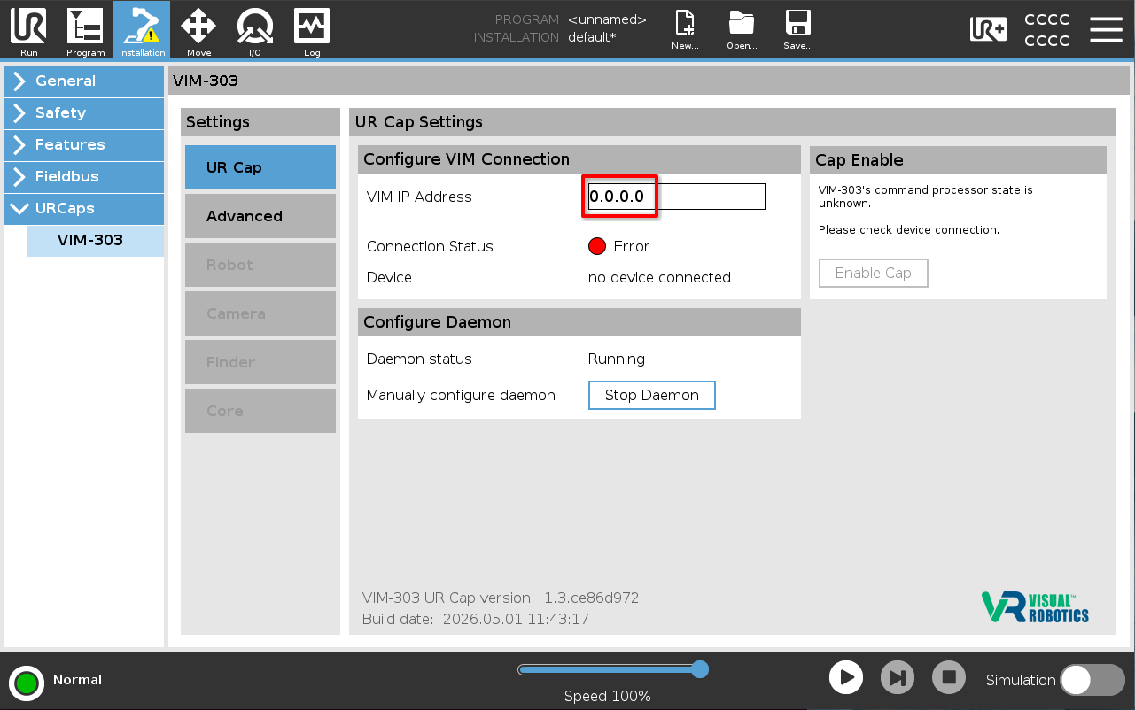Screen dimensions: 1135x710
Task: Click the Stop Daemon button
Action: coord(652,395)
